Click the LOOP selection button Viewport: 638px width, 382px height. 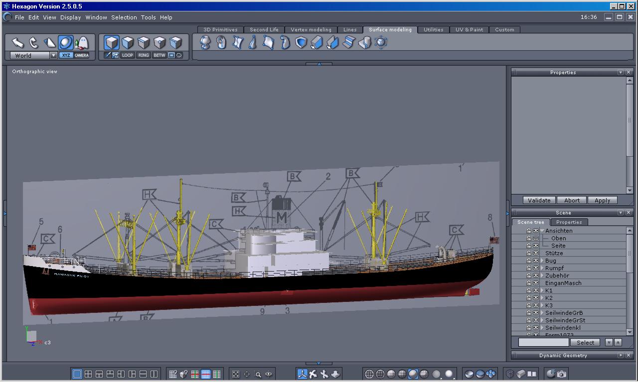coord(128,55)
